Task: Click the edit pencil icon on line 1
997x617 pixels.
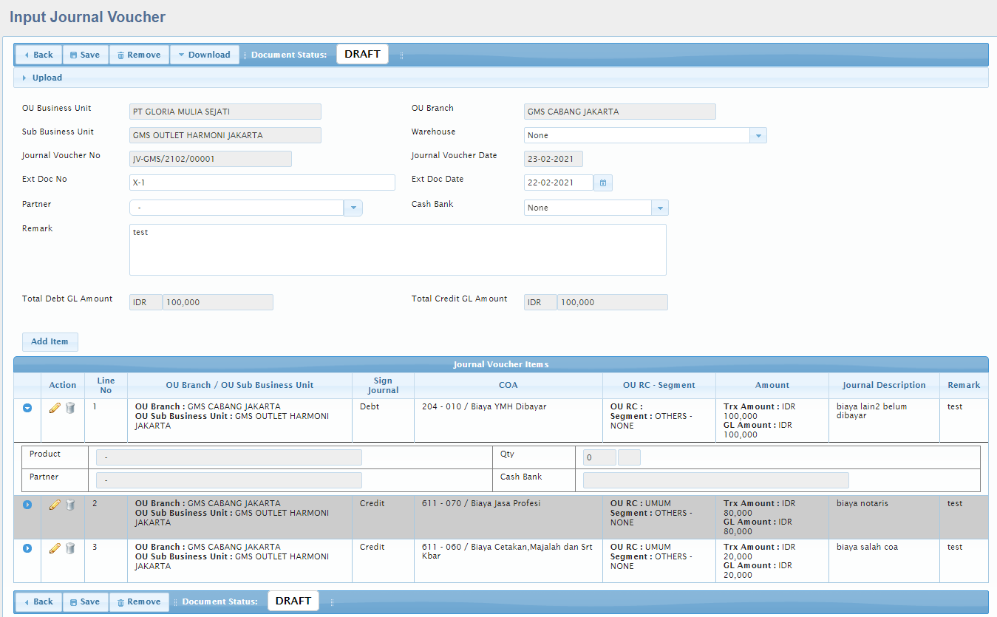Action: click(x=55, y=408)
